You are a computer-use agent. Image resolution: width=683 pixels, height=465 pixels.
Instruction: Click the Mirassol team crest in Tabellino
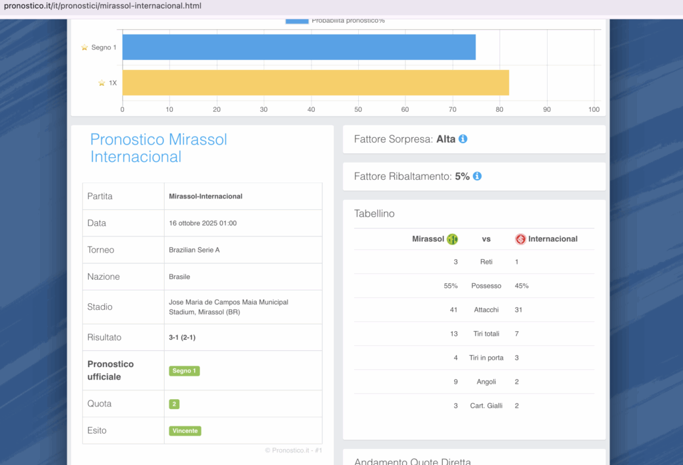452,239
